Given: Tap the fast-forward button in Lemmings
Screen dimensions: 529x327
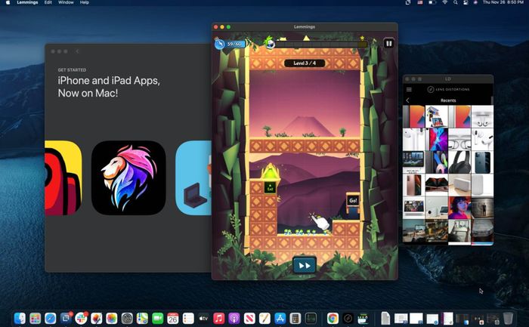Looking at the screenshot, I should pyautogui.click(x=305, y=266).
